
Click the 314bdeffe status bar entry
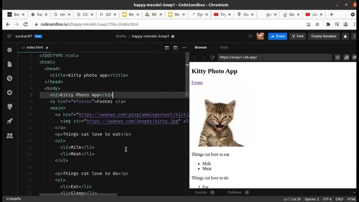coord(13,199)
